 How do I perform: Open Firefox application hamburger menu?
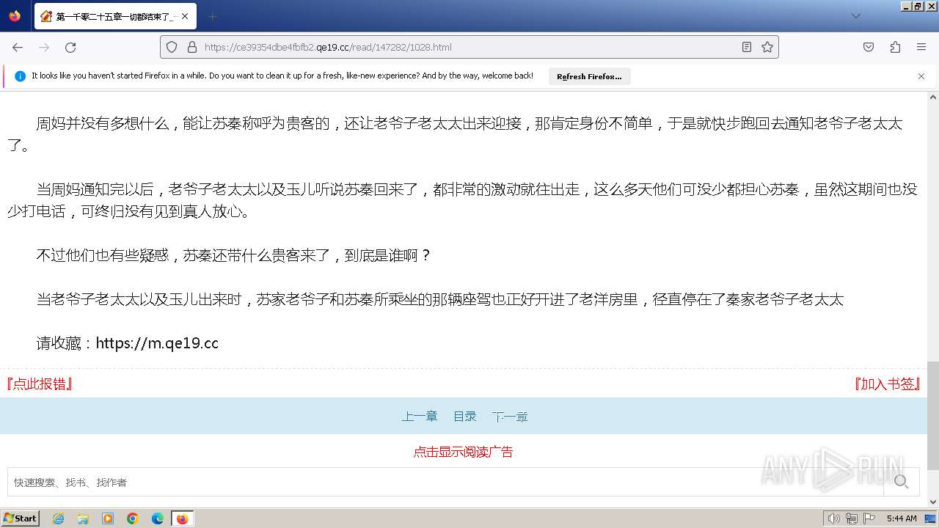921,47
